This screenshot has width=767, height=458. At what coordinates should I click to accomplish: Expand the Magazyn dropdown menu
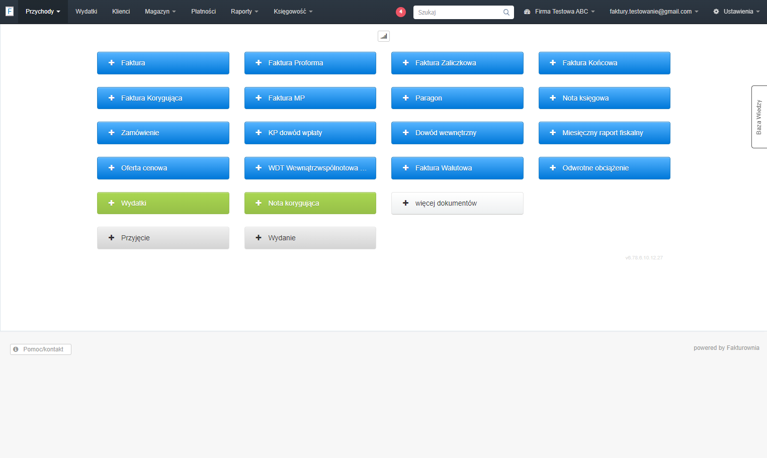pos(160,12)
